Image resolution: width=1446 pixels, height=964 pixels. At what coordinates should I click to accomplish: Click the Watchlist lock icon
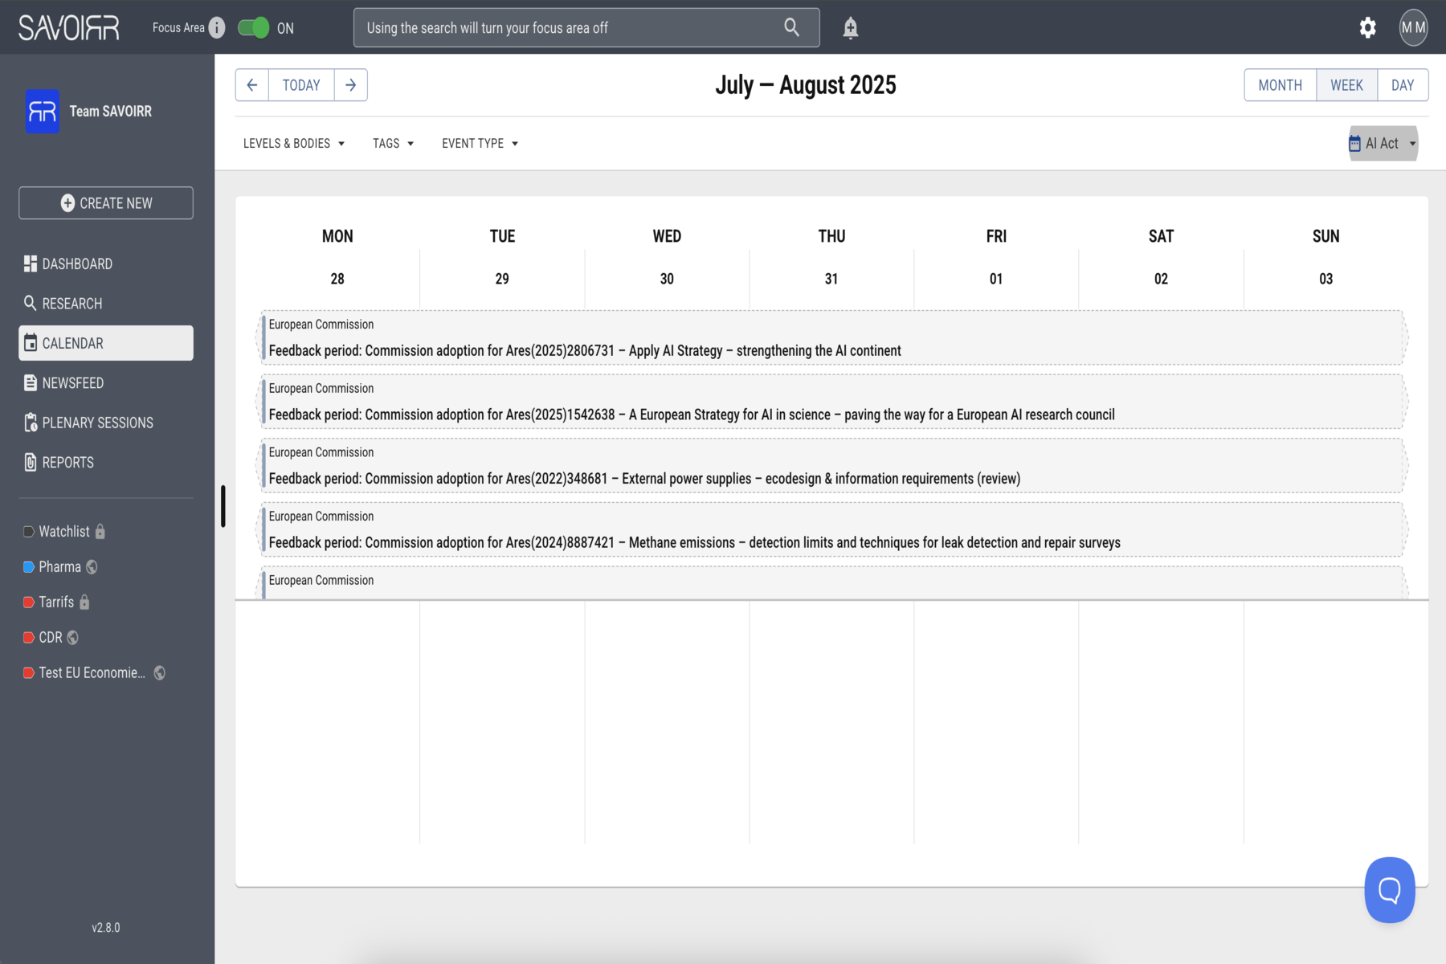[100, 532]
